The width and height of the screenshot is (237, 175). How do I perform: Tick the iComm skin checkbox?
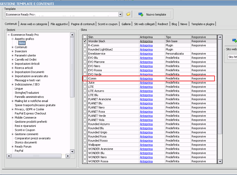85,78
